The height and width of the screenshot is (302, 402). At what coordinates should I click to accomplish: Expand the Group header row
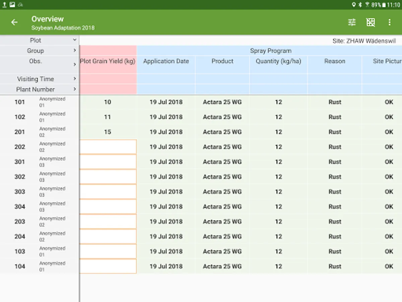pos(74,51)
